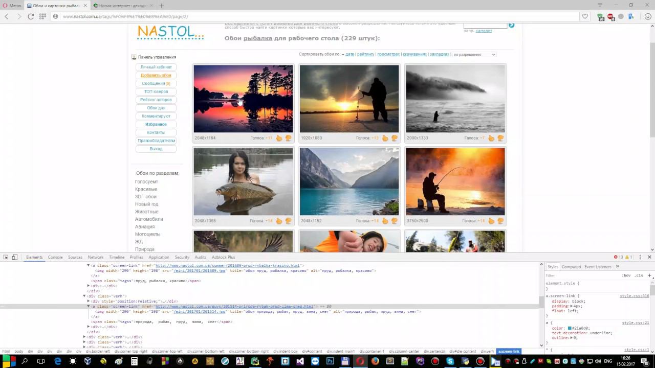Sort wallpapers by 'дате'

[x=350, y=54]
